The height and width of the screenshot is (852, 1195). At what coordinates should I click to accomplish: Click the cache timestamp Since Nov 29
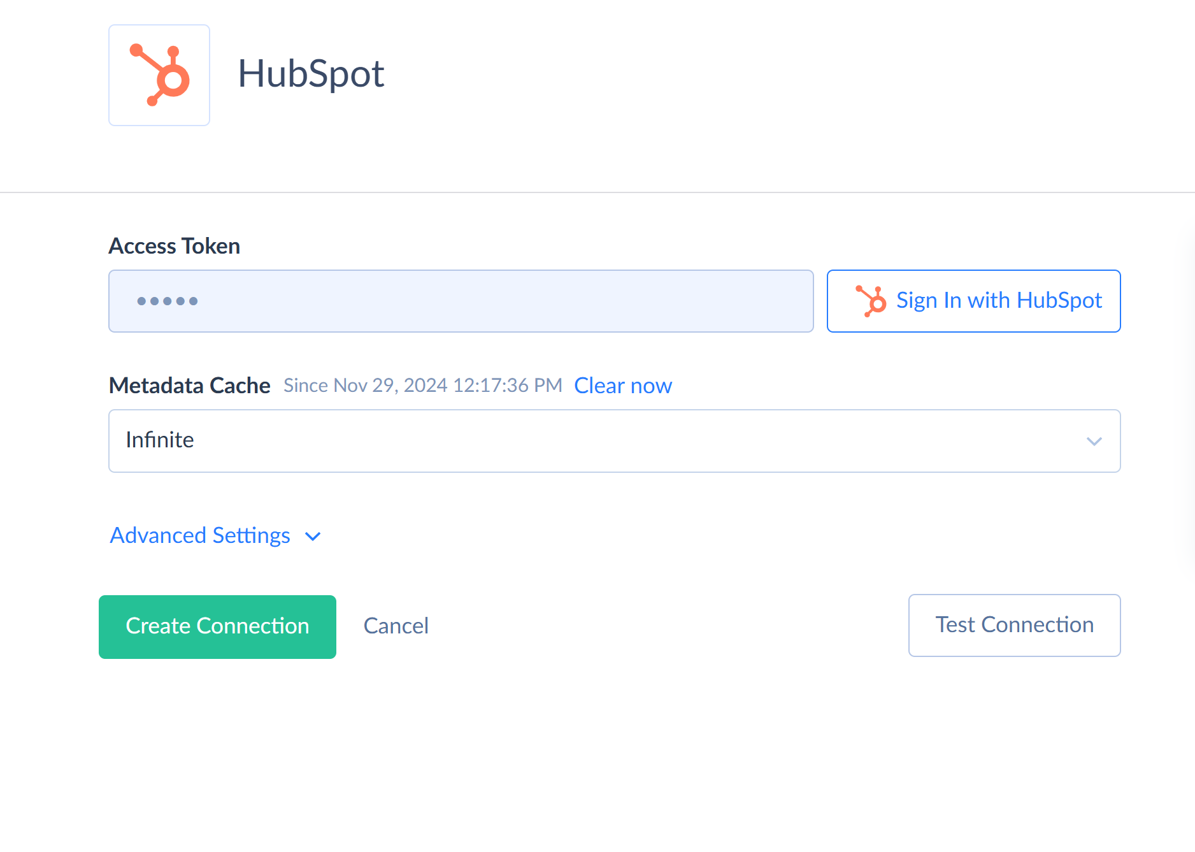tap(423, 385)
